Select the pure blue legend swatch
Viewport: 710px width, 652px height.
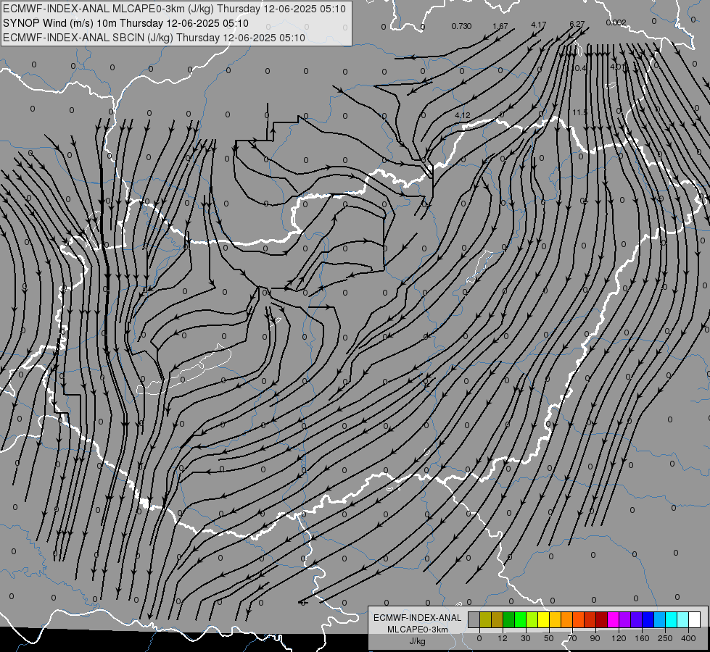(648, 619)
